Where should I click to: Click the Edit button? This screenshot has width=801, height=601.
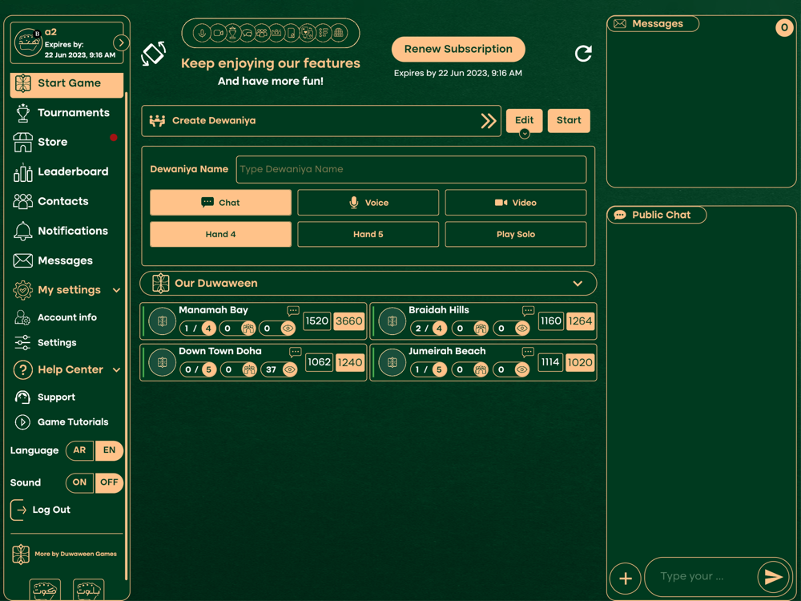(x=524, y=121)
